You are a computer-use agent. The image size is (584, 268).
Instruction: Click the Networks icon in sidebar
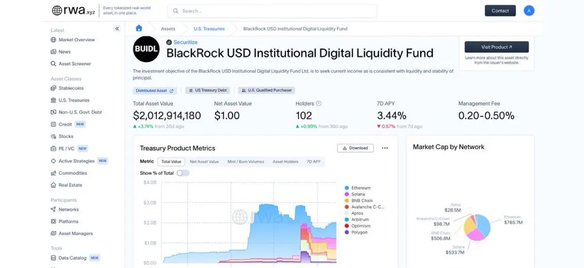click(54, 209)
